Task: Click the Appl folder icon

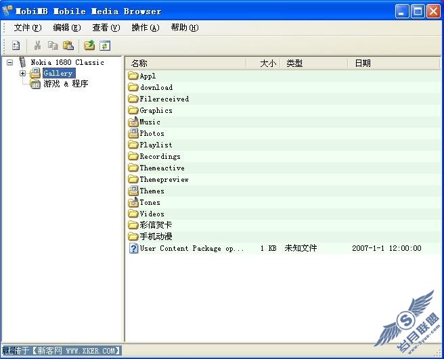Action: click(133, 76)
